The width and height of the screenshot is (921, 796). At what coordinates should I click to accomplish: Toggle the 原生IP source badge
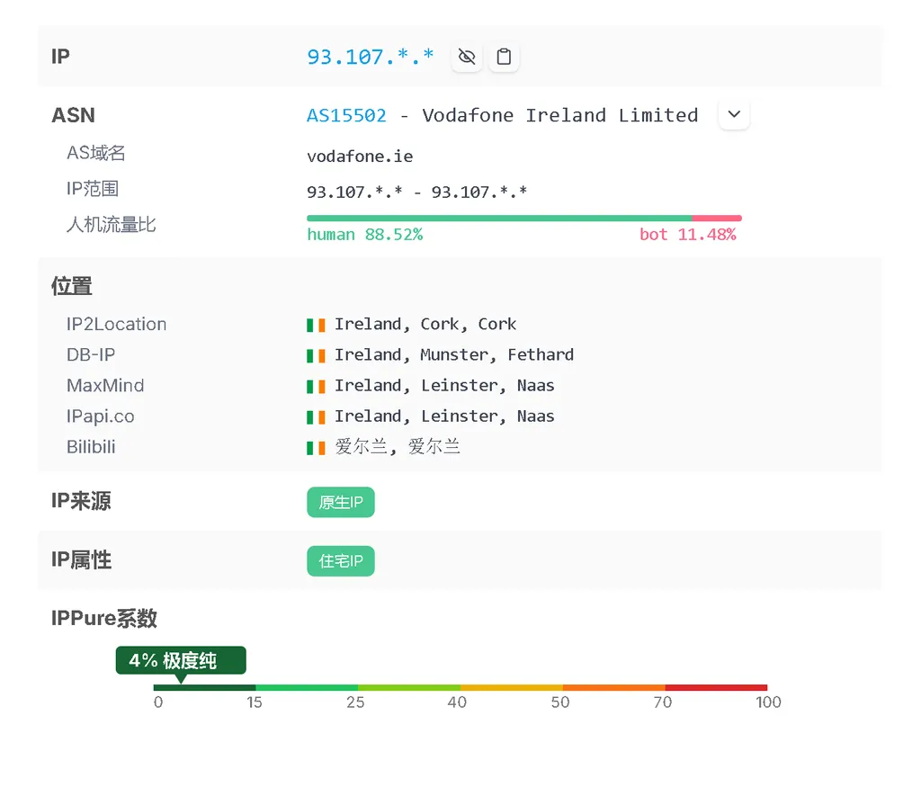pos(340,502)
